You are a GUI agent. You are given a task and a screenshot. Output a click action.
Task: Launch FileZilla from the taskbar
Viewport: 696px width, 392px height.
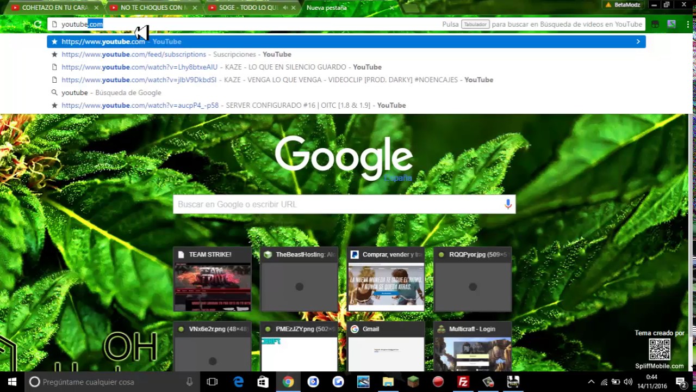[463, 382]
